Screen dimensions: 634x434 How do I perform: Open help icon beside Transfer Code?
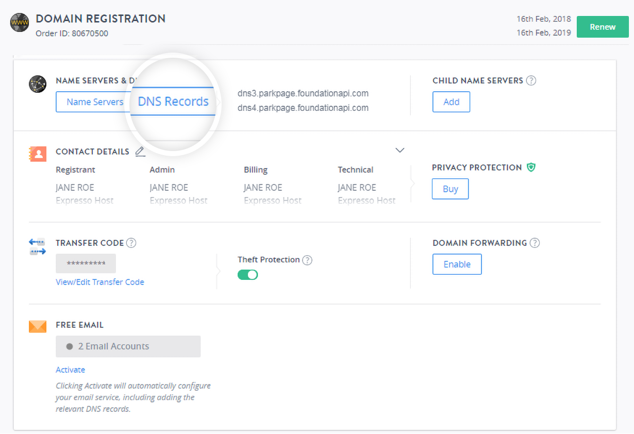pos(131,243)
